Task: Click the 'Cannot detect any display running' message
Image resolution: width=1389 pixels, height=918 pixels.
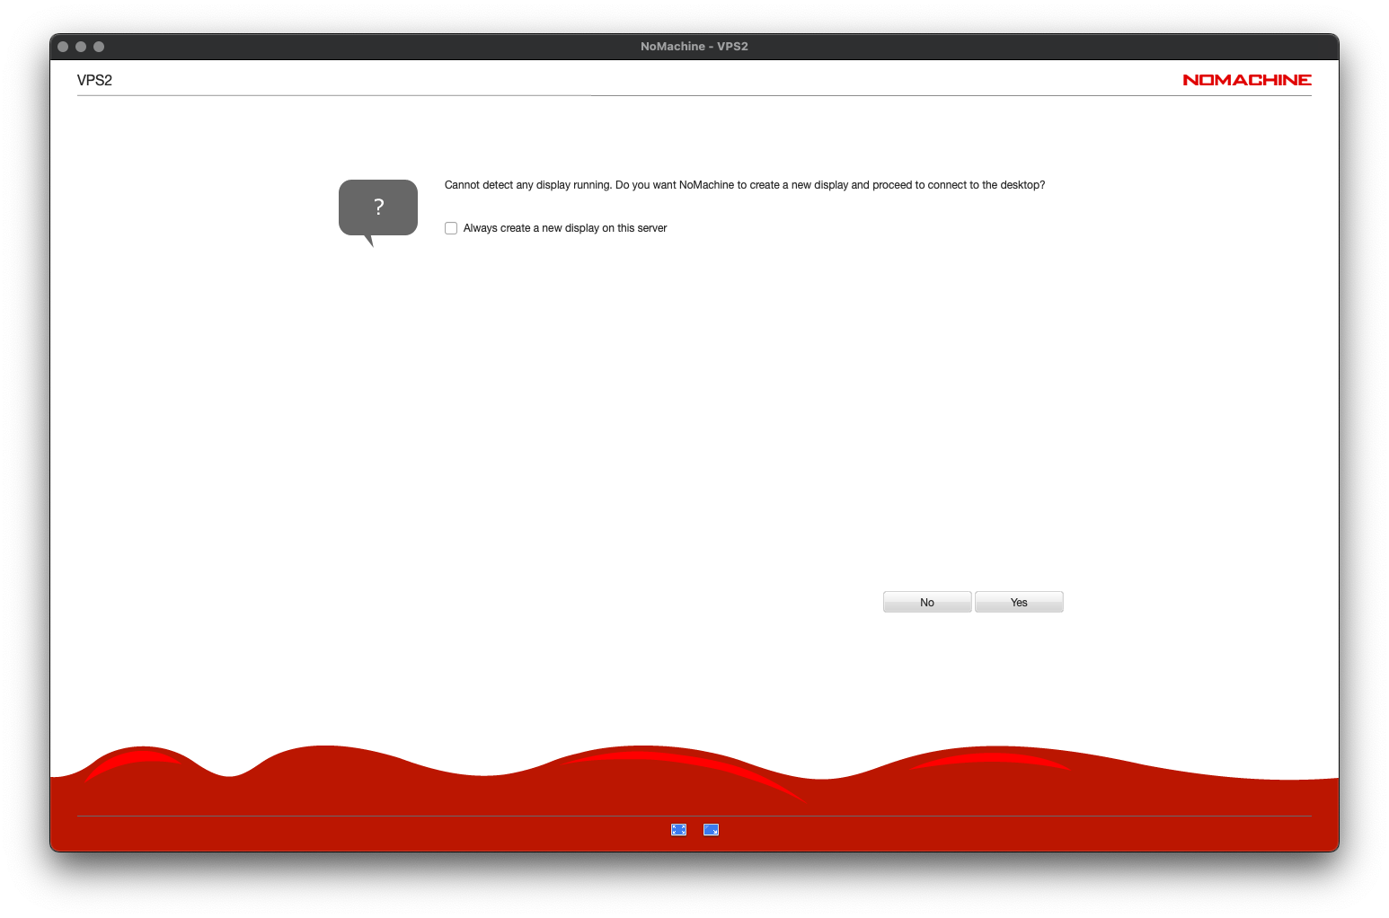Action: coord(745,185)
